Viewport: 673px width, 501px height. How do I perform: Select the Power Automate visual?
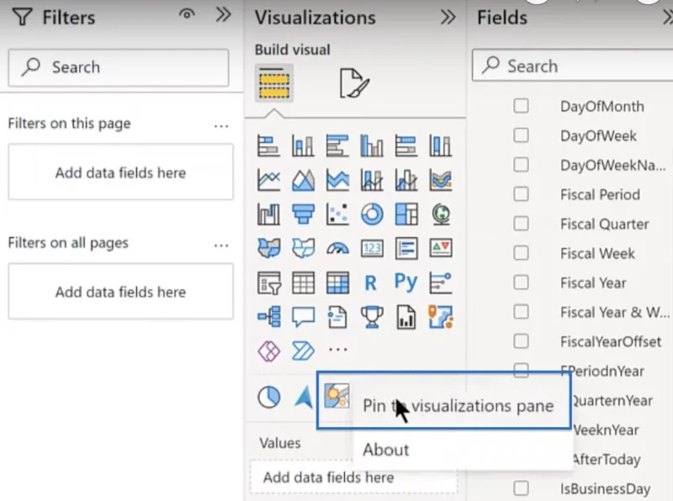[x=303, y=351]
